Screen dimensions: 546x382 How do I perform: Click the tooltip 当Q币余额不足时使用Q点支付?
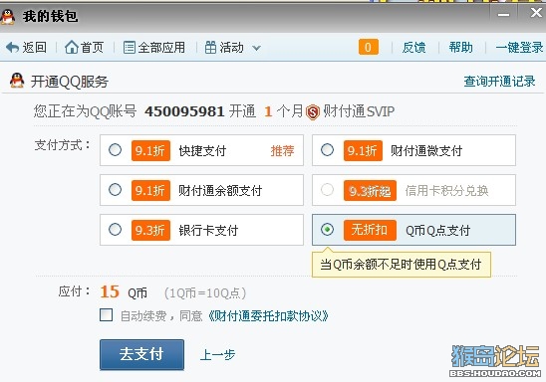pyautogui.click(x=402, y=265)
